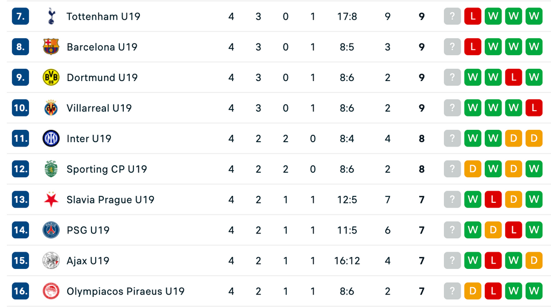Click the Villarreal U19 club crest
The width and height of the screenshot is (551, 307).
(51, 108)
